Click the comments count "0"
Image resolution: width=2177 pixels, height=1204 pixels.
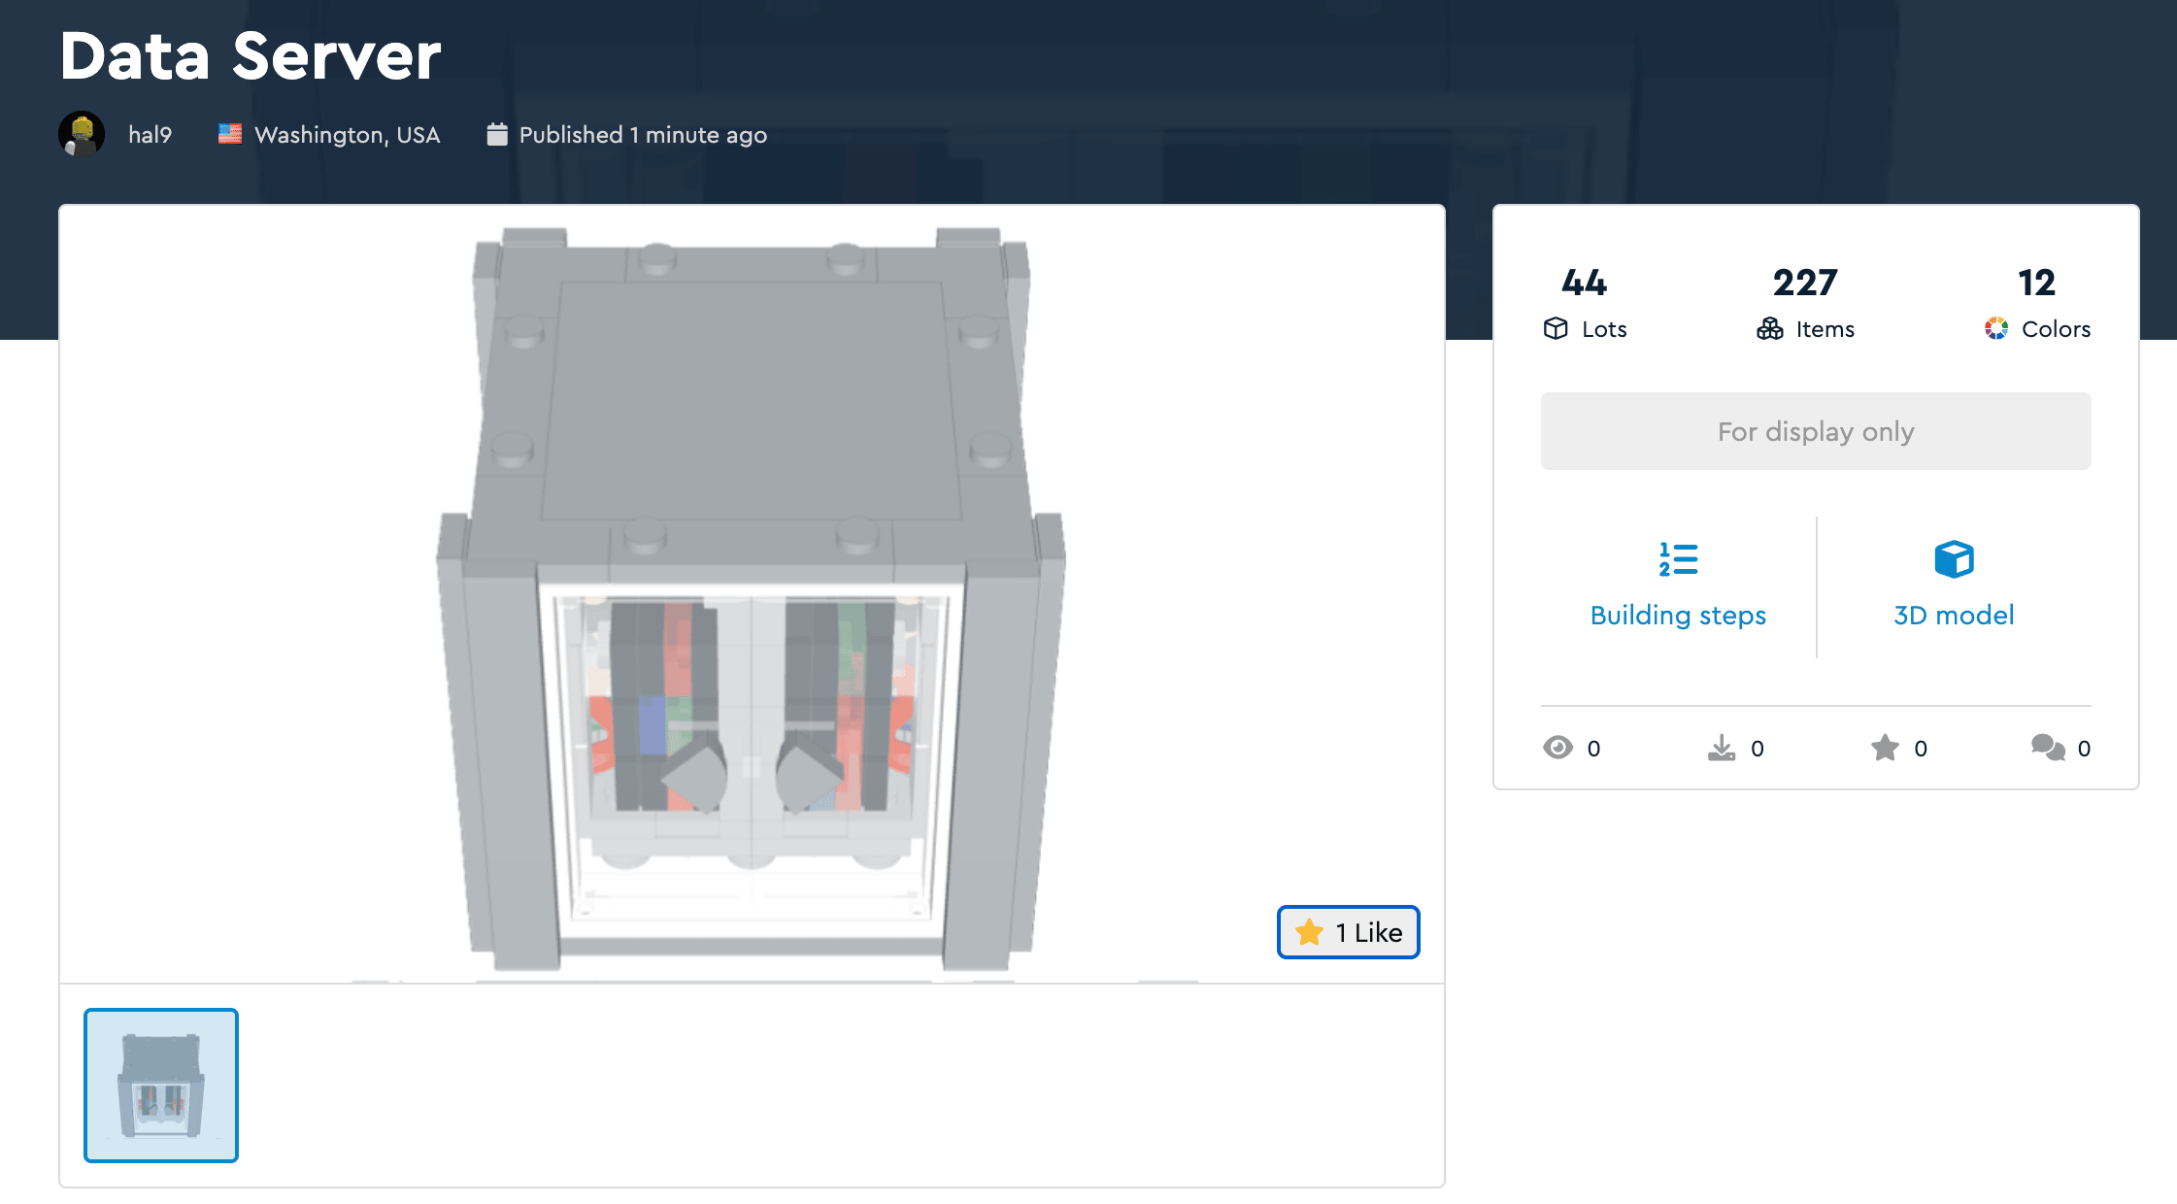point(2084,749)
